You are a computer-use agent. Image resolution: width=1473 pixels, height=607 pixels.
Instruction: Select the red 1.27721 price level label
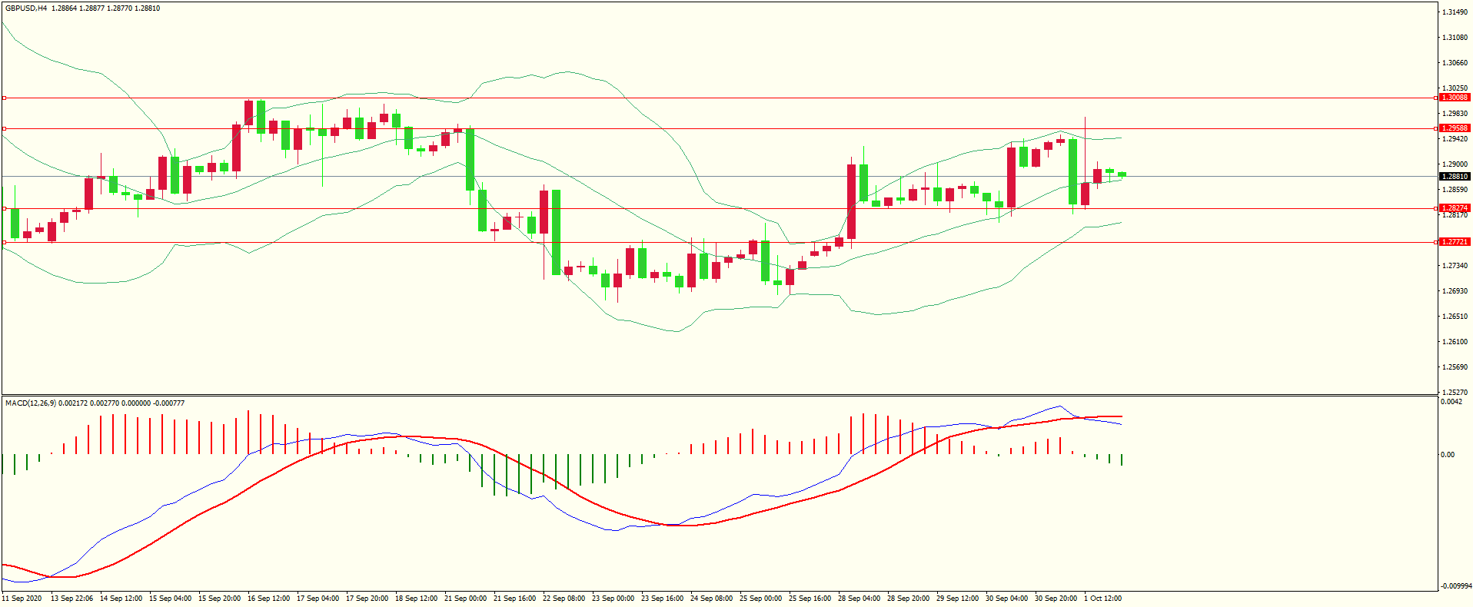click(1454, 242)
